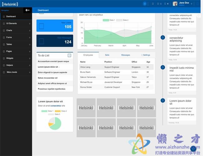Image resolution: width=203 pixels, height=156 pixels.
Task: Expand the Forms menu
Action: tap(16, 37)
